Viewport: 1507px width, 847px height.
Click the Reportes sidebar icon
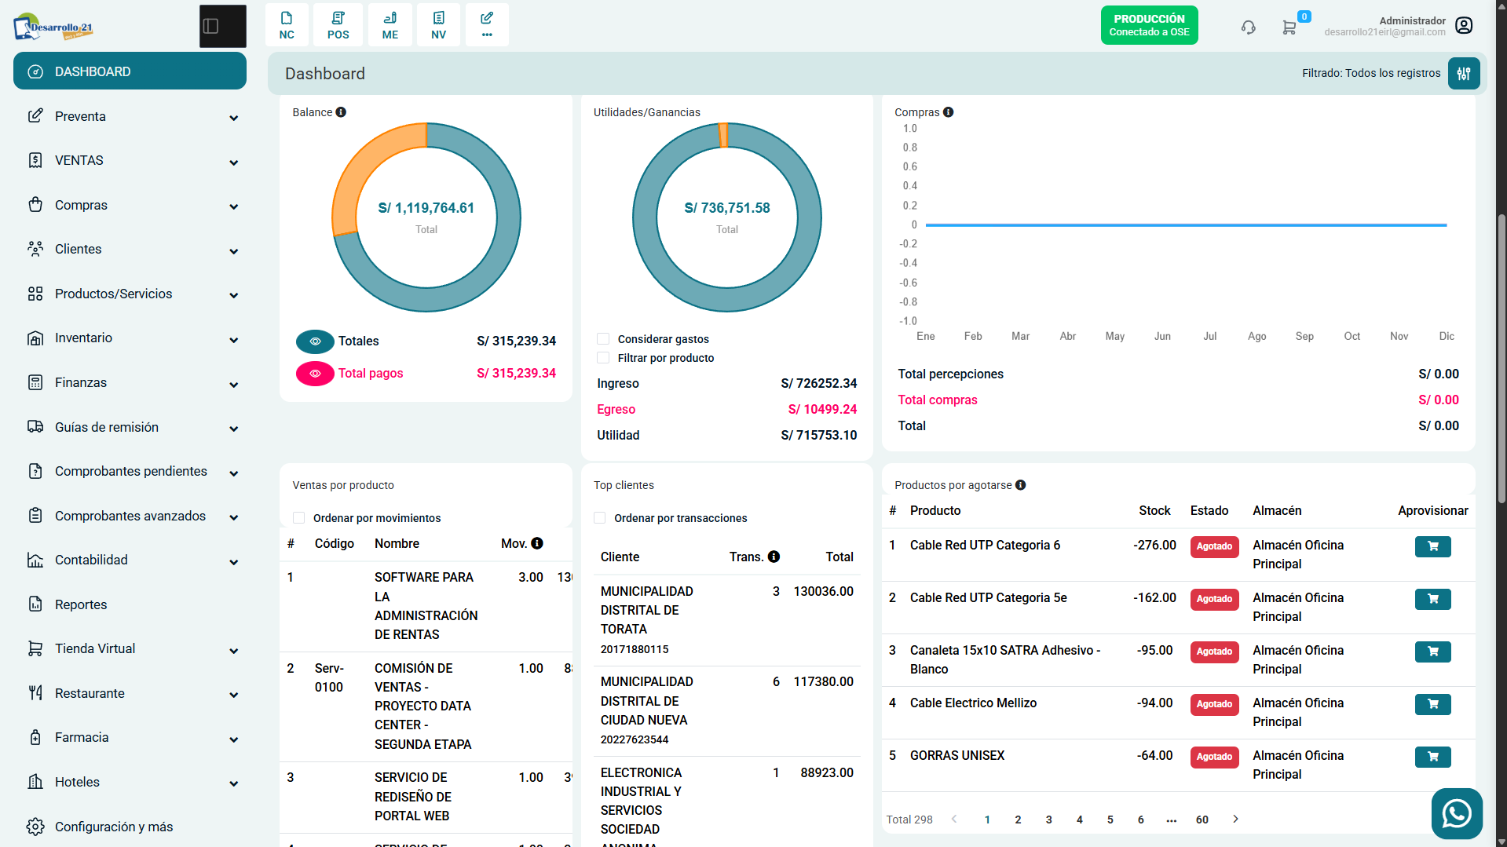coord(35,604)
